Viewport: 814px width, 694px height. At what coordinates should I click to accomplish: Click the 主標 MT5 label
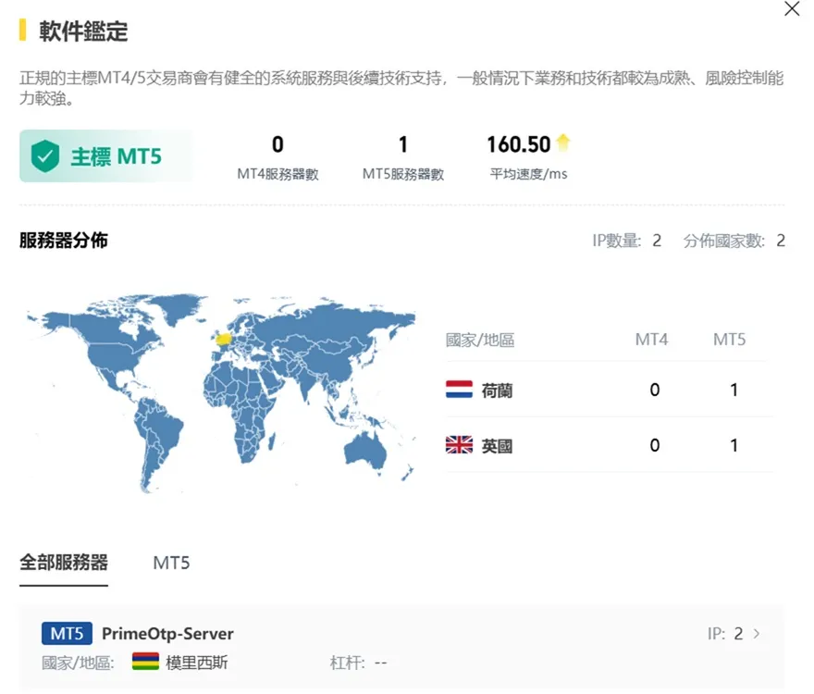[x=116, y=156]
